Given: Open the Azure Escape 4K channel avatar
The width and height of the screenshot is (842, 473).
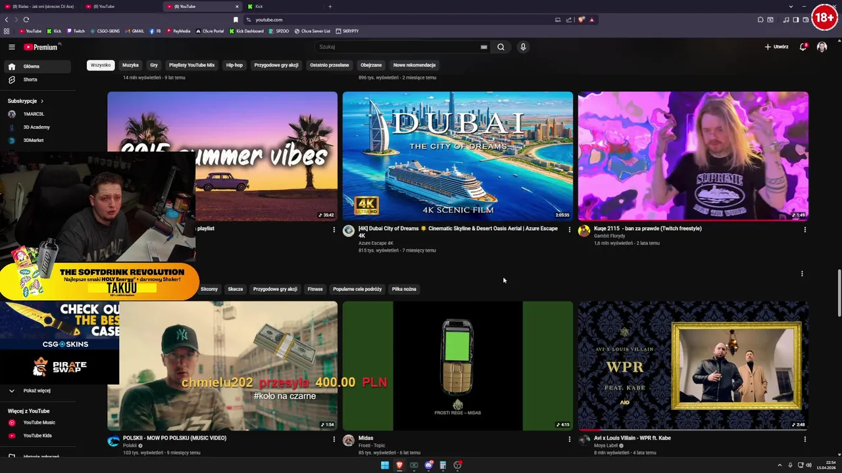Looking at the screenshot, I should tap(349, 231).
